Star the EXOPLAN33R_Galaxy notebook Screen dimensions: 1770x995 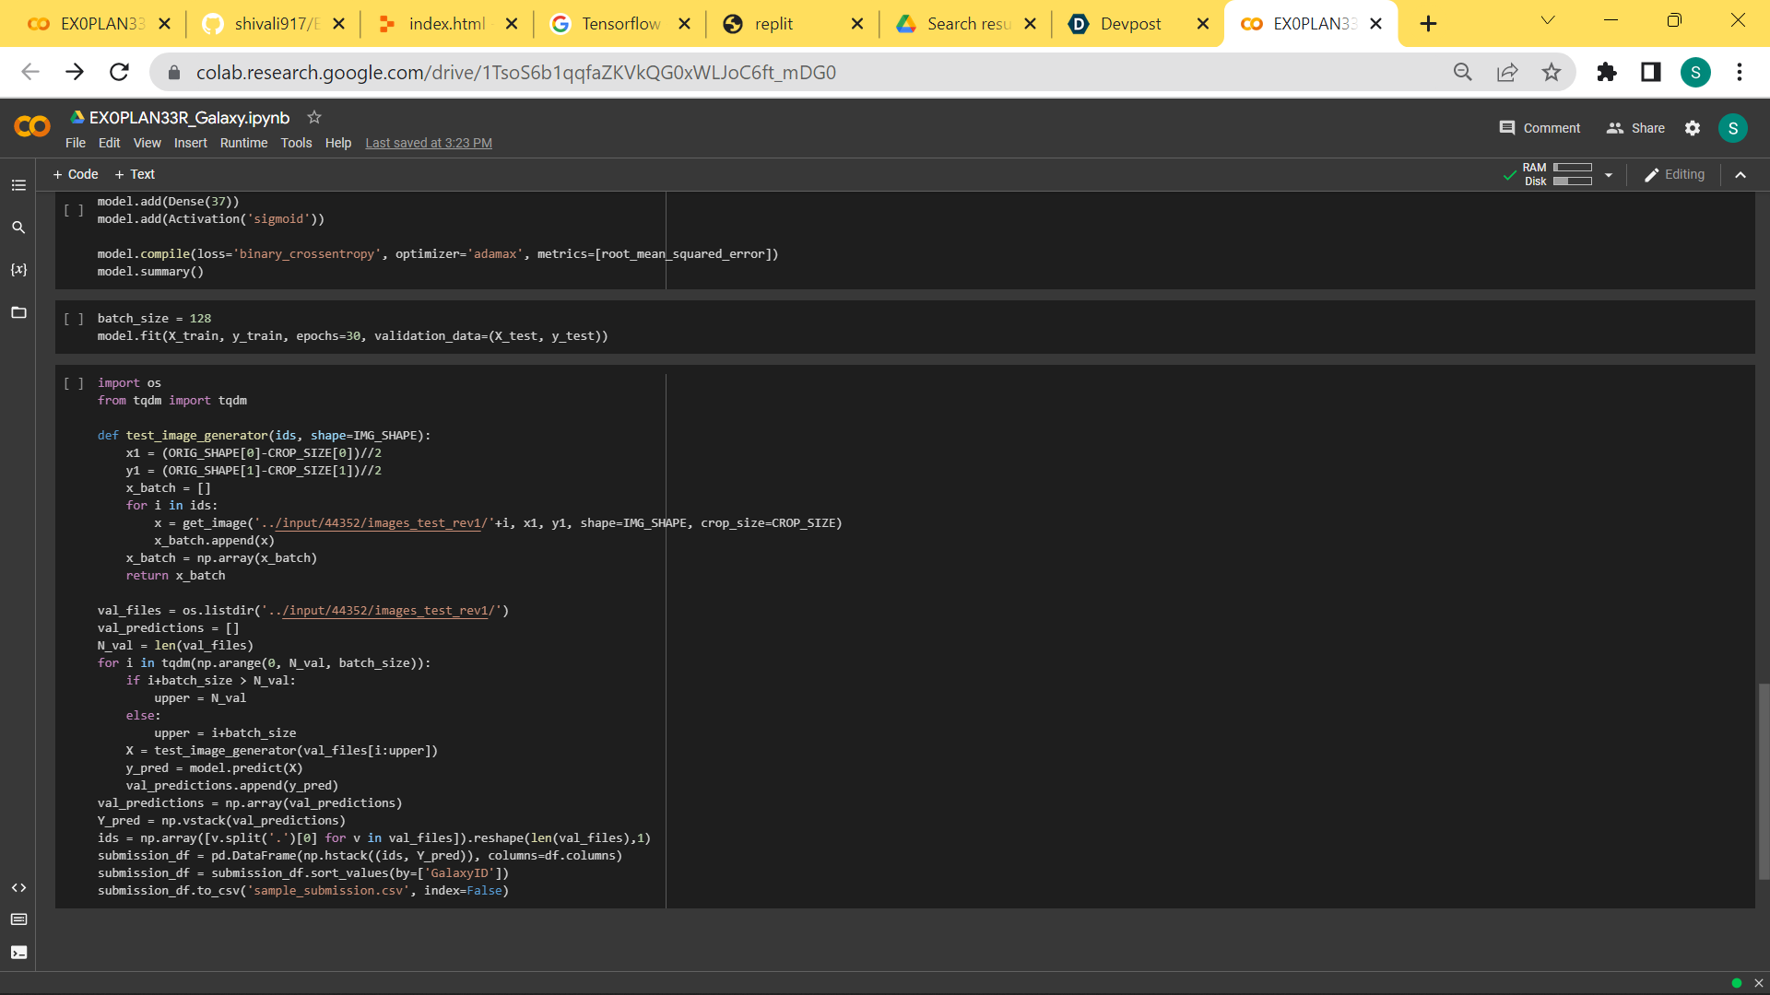coord(314,117)
